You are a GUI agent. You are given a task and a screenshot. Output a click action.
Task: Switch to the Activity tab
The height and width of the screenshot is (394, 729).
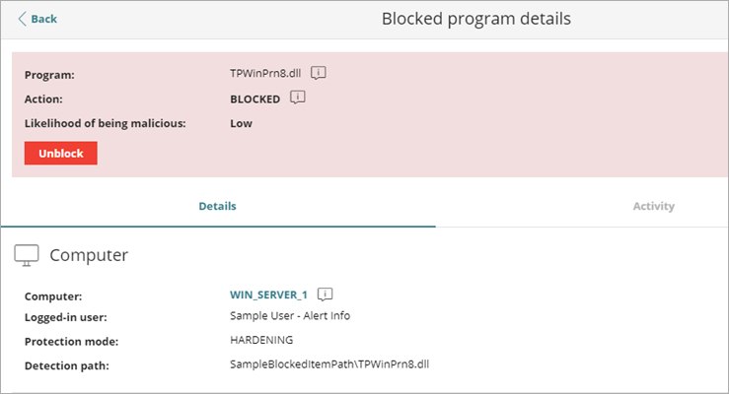pos(653,206)
